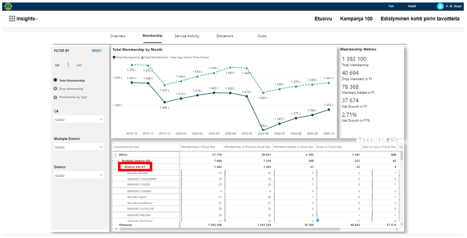Screen dimensions: 467x238
Task: Select the Total Membership radio button
Action: [x=55, y=80]
